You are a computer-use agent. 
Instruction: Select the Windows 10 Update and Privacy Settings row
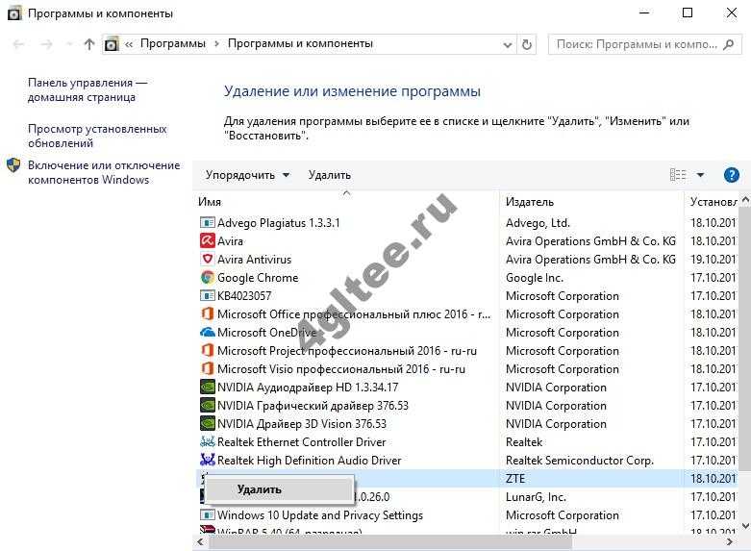(x=467, y=515)
